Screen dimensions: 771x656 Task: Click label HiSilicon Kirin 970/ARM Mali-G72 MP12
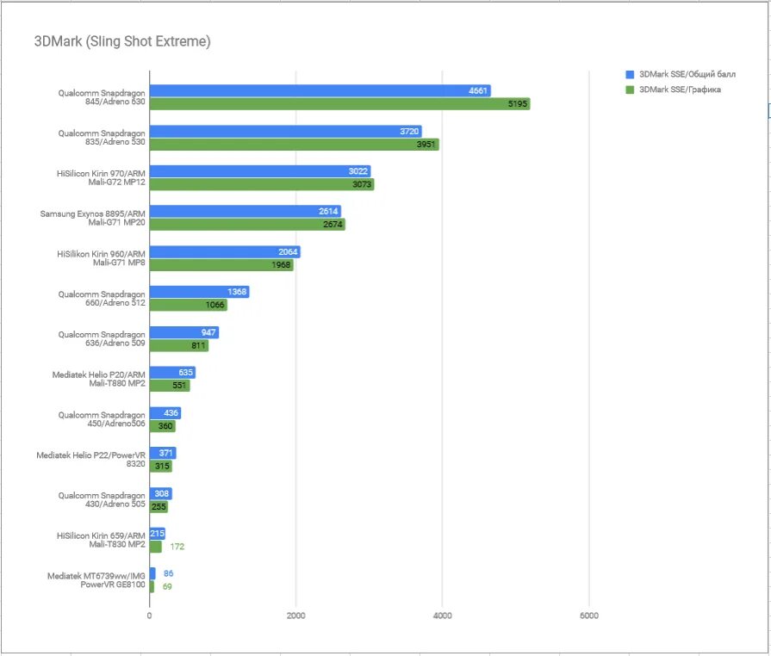(x=101, y=178)
